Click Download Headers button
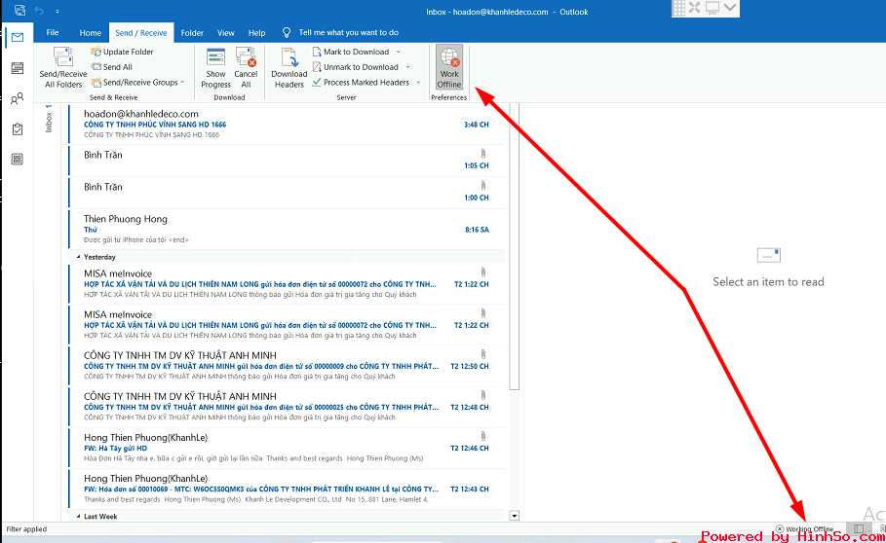The image size is (886, 543). [x=289, y=68]
